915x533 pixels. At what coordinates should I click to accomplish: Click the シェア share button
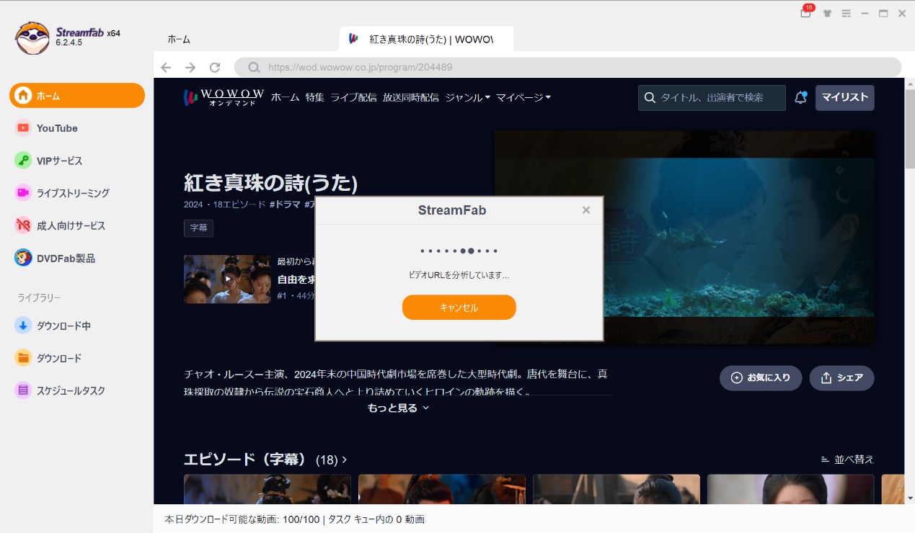(841, 377)
